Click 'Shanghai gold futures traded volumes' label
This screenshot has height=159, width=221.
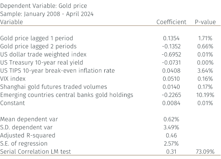coord(54,87)
